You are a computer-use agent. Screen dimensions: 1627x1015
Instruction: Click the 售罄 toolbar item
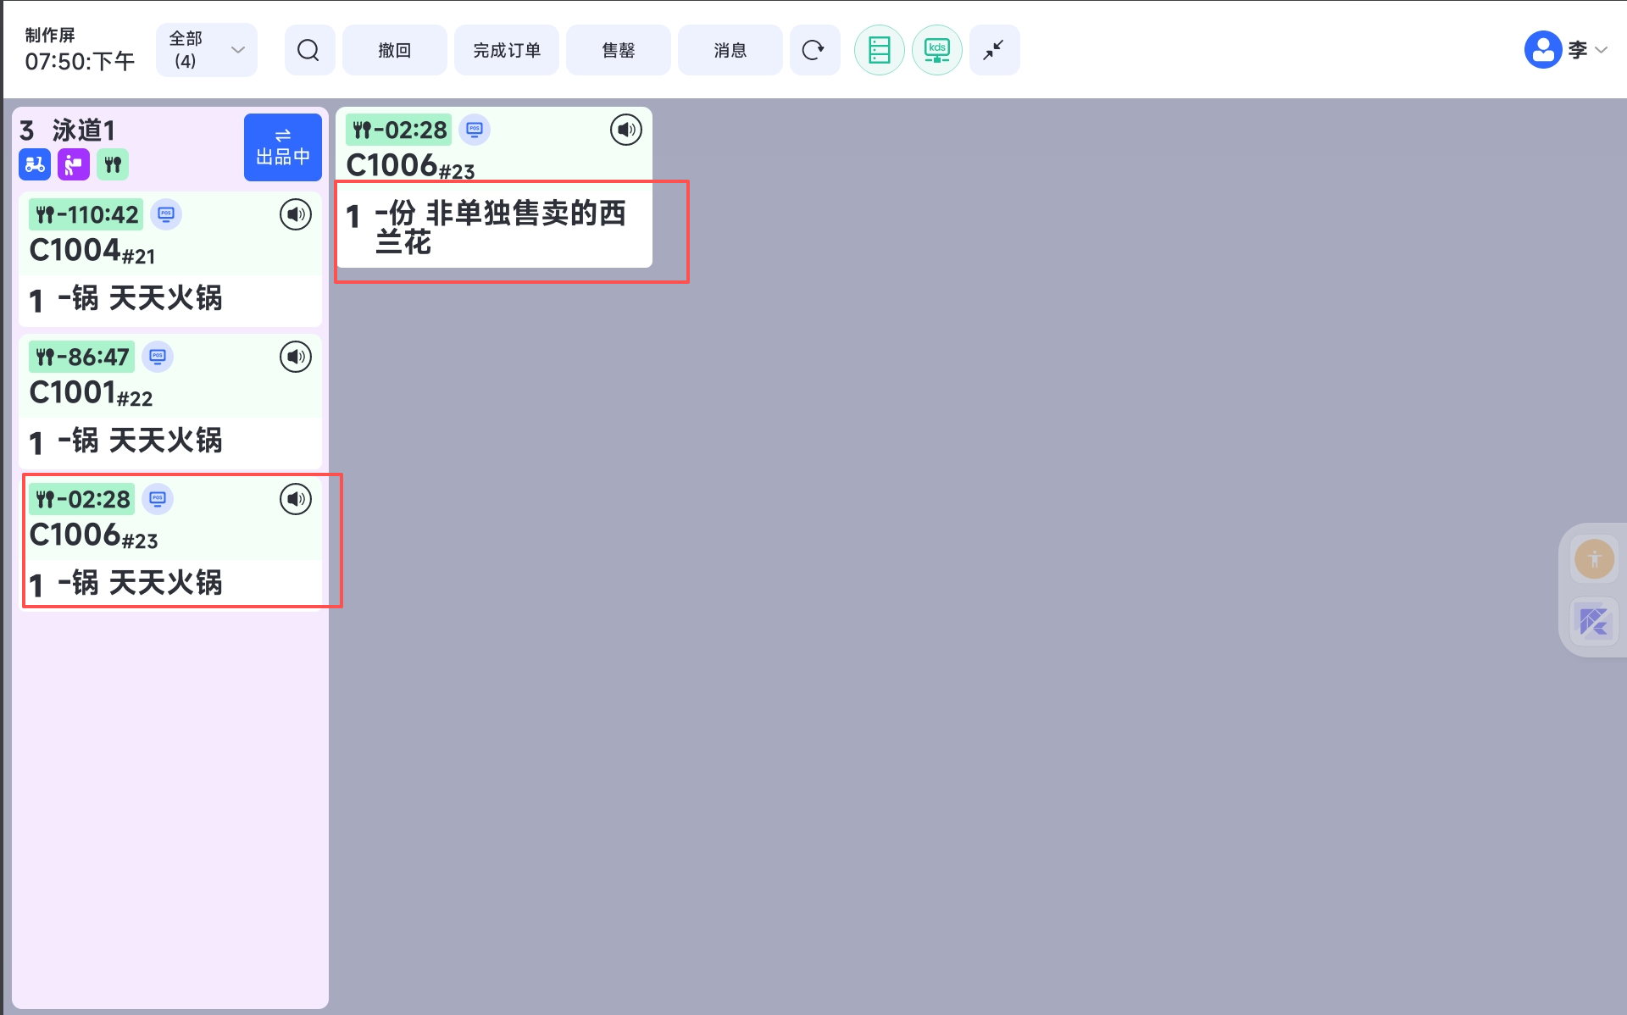tap(618, 50)
